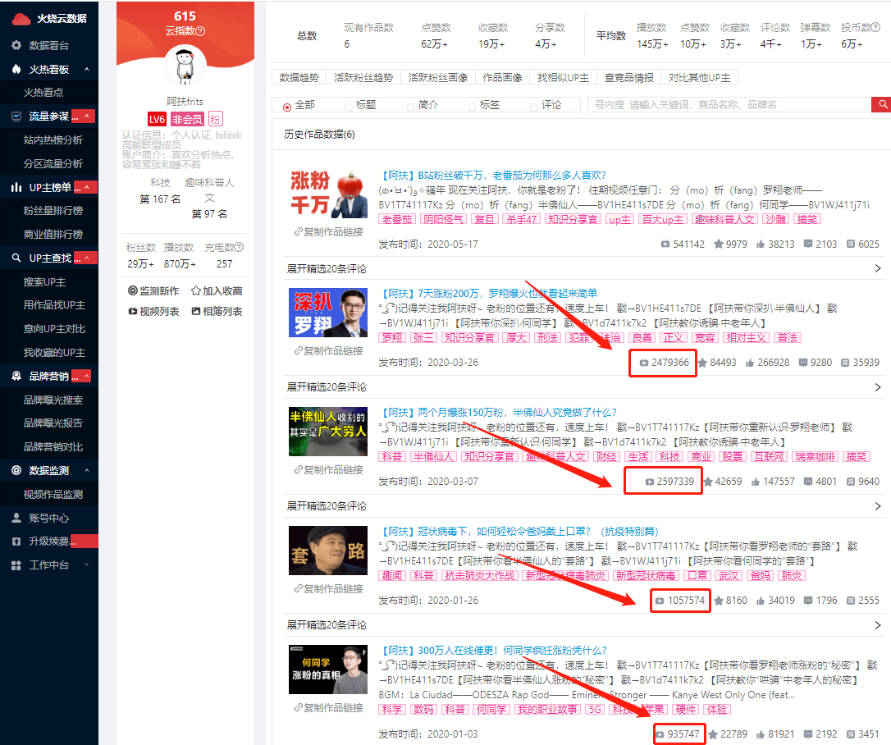This screenshot has height=745, width=891.
Task: Click the 加入收藏 star icon
Action: 195,290
